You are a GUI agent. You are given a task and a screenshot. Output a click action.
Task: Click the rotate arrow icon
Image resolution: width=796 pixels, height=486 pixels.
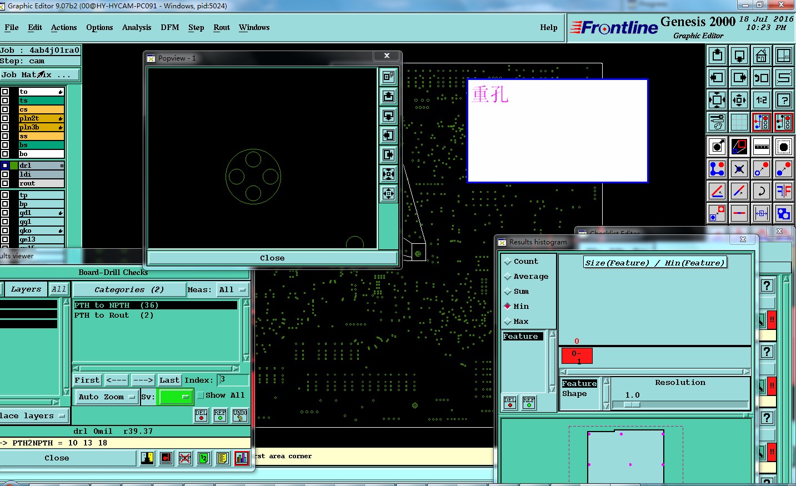[x=762, y=191]
